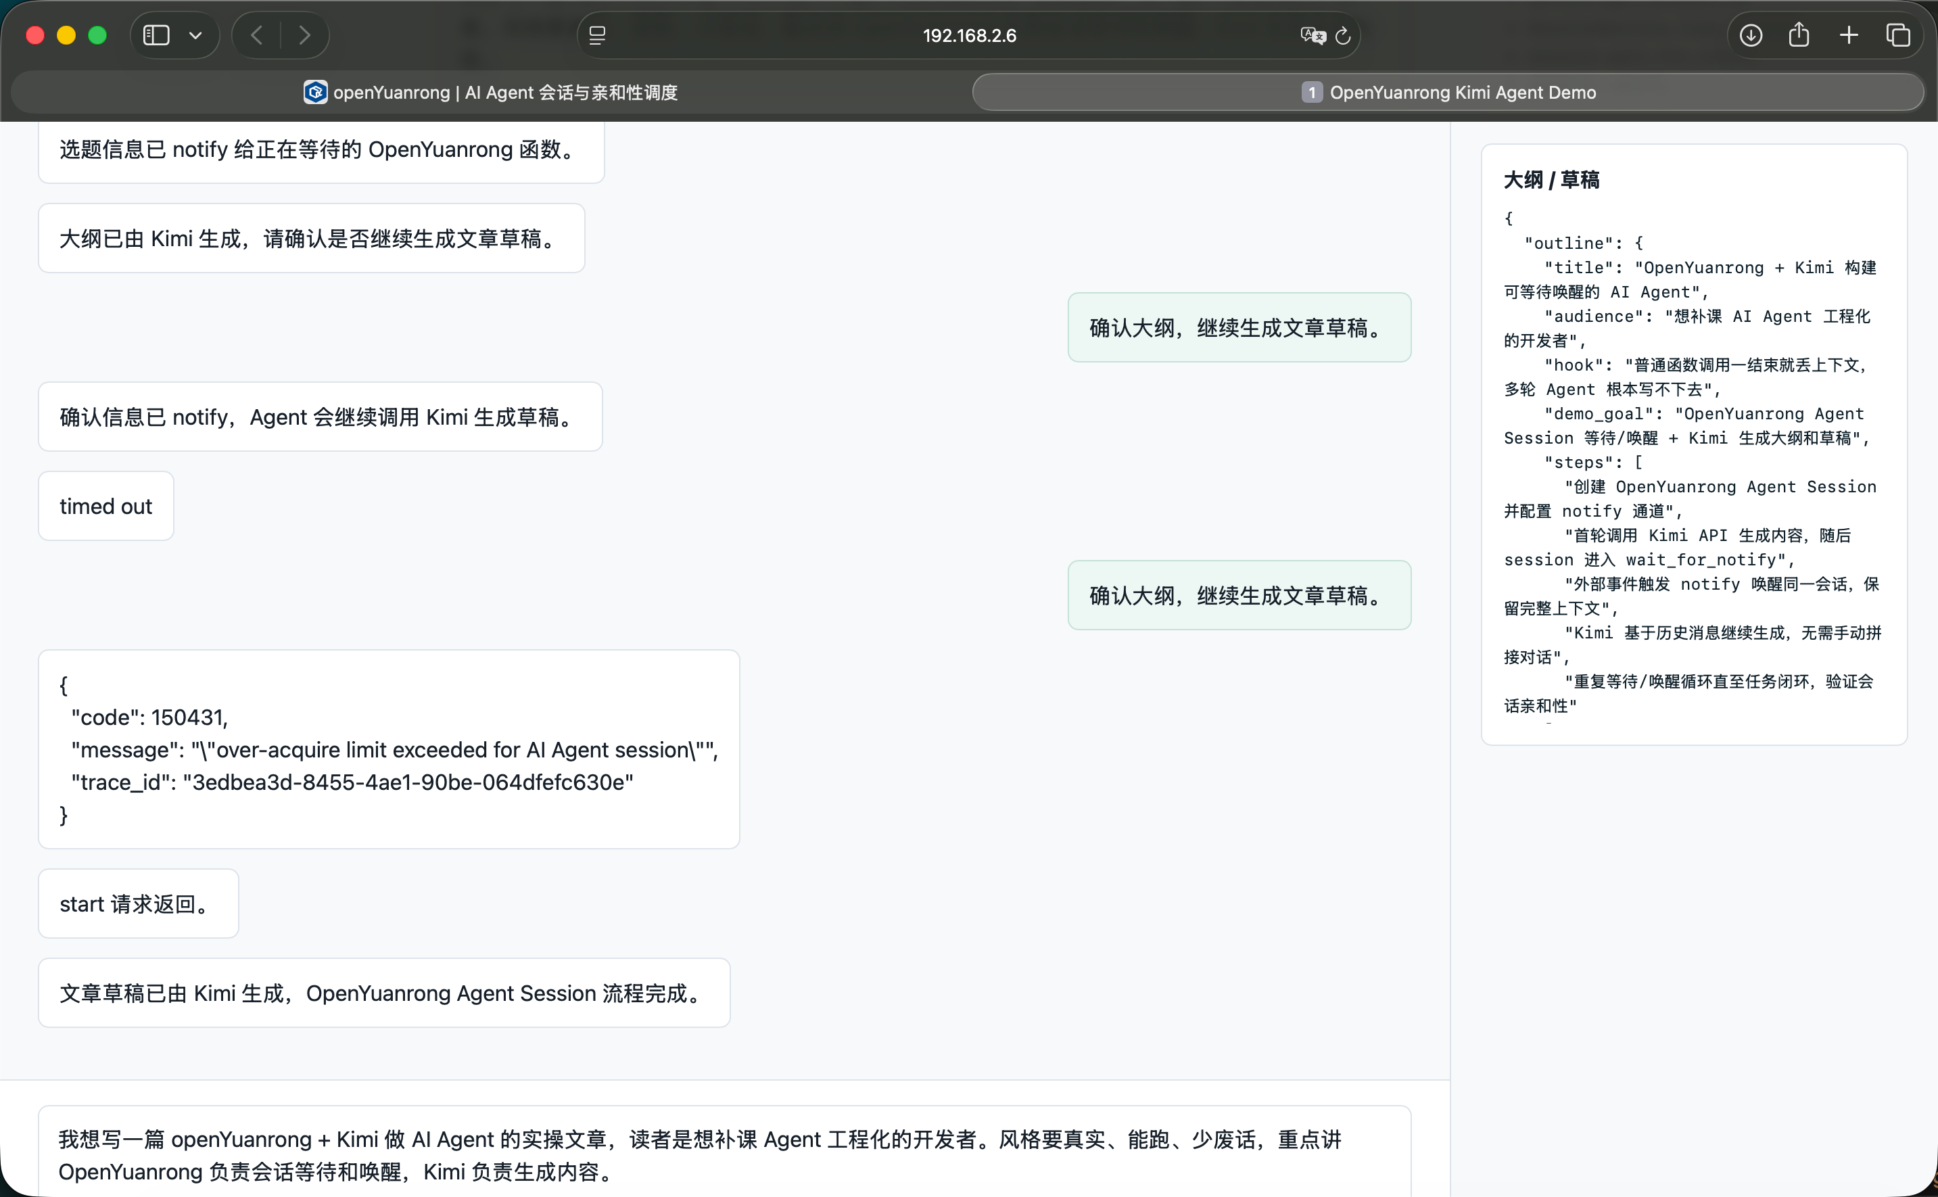Image resolution: width=1938 pixels, height=1197 pixels.
Task: Click the second '确认大纲，继续生成文章草稿。' user message
Action: [1239, 595]
